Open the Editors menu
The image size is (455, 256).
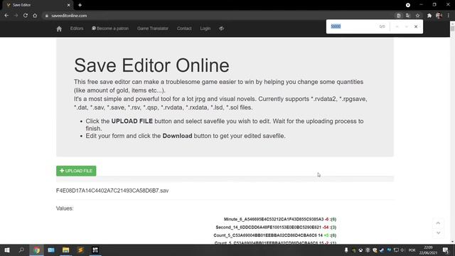77,28
